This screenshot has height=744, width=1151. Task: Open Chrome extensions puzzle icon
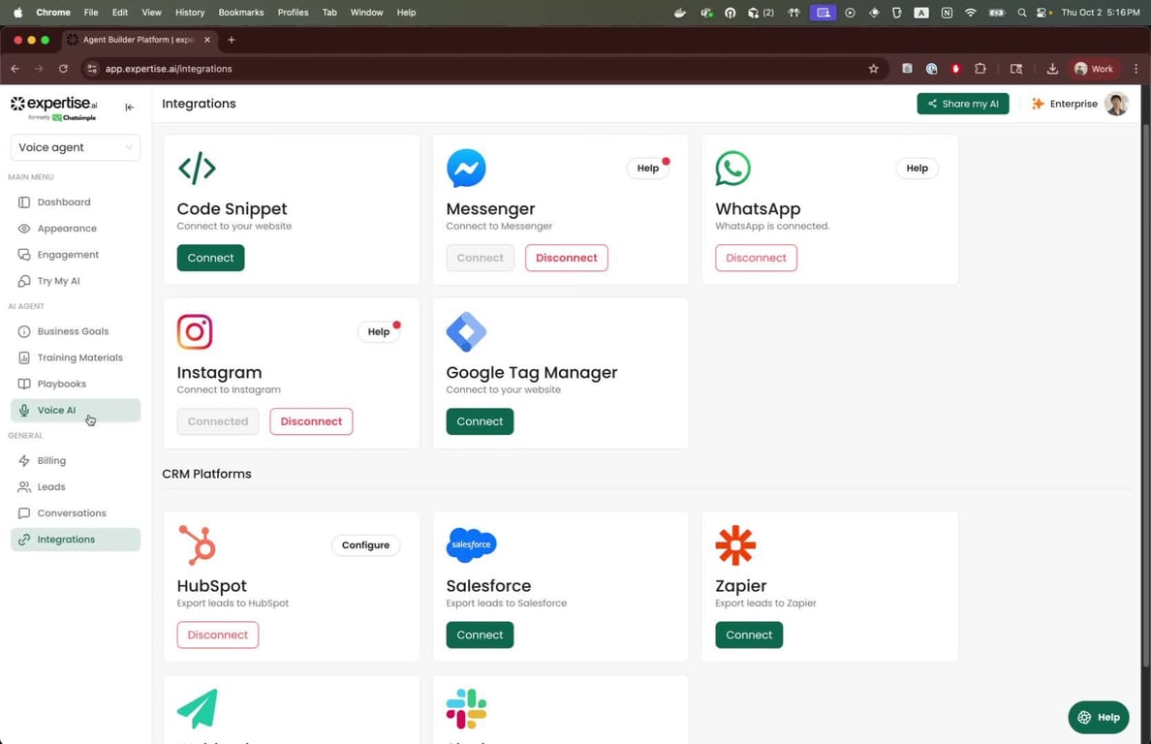(980, 68)
